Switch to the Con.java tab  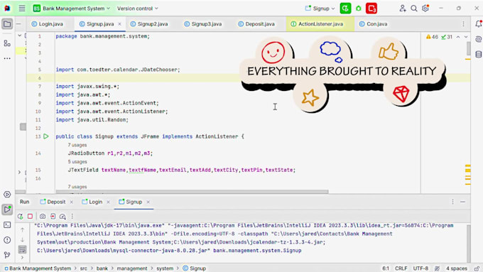374,23
